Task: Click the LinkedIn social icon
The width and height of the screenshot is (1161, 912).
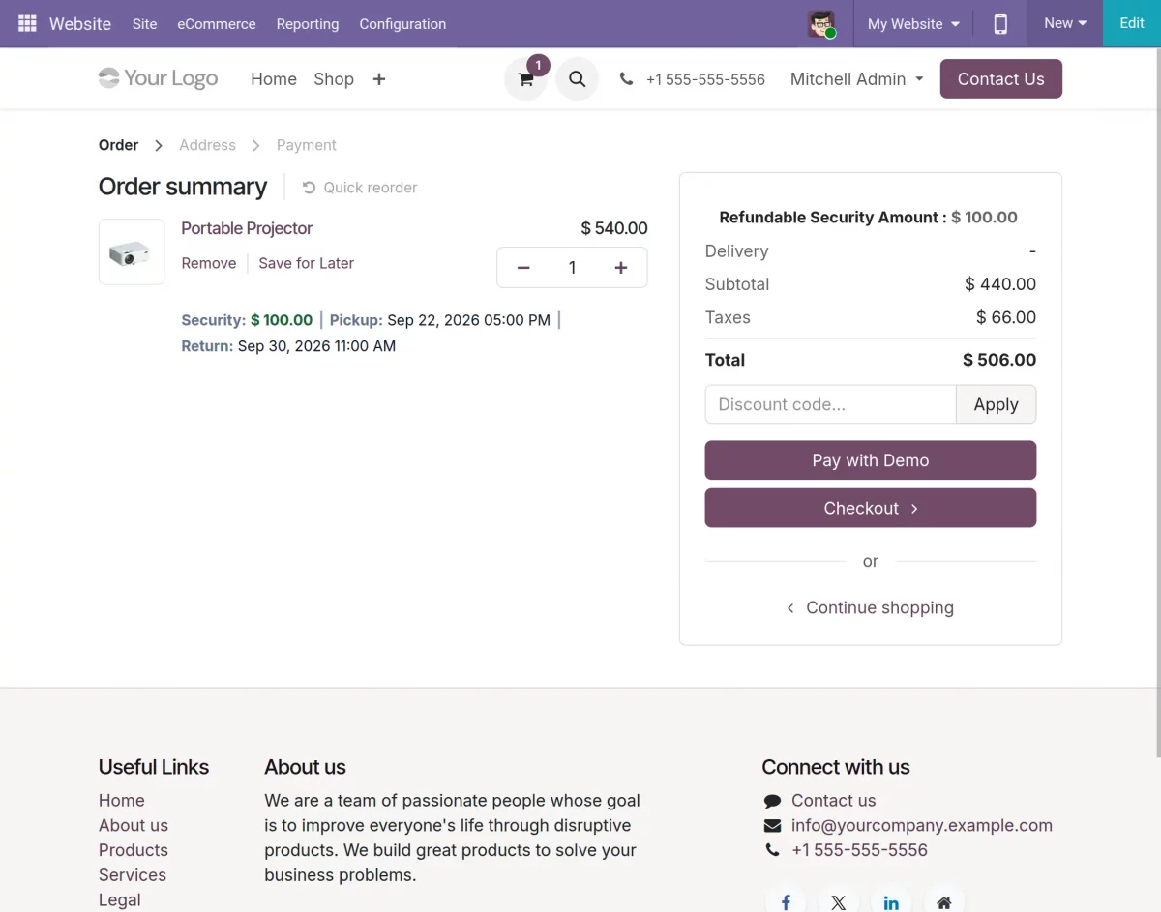Action: [x=891, y=902]
